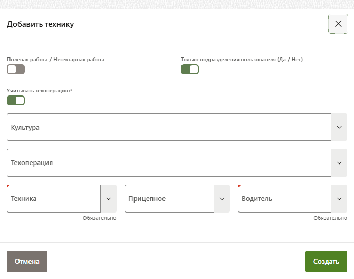
Task: Click the Обязательно hint under Техника
Action: pyautogui.click(x=99, y=218)
